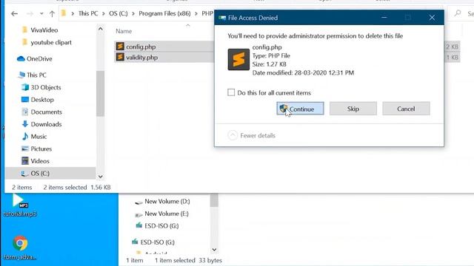Expand the chevron after 'OS (C:)' breadcrumb

point(133,13)
